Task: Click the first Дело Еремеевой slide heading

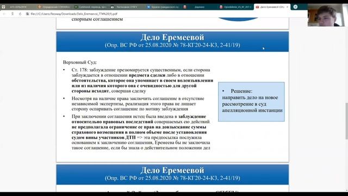Action: pos(172,38)
